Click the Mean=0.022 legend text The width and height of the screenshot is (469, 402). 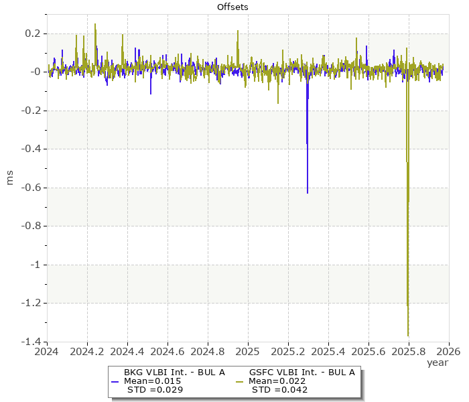click(277, 381)
